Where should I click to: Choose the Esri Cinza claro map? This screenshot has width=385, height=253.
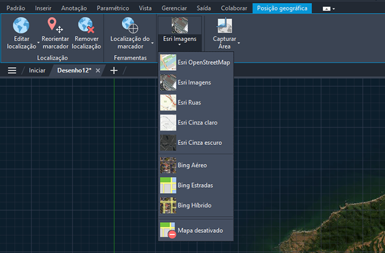point(195,123)
